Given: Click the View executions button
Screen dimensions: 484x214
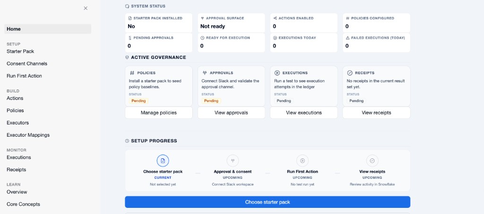Looking at the screenshot, I should [304, 113].
